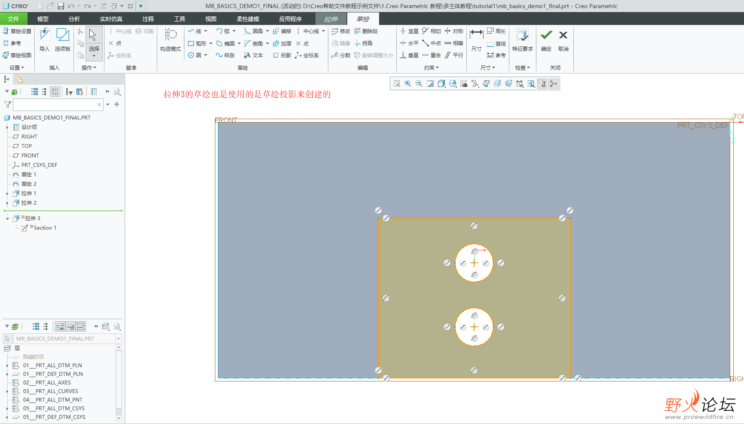Screen dimensions: 744x424
Task: Open the 圆 (Circle) dropdown arrow
Action: coord(206,55)
